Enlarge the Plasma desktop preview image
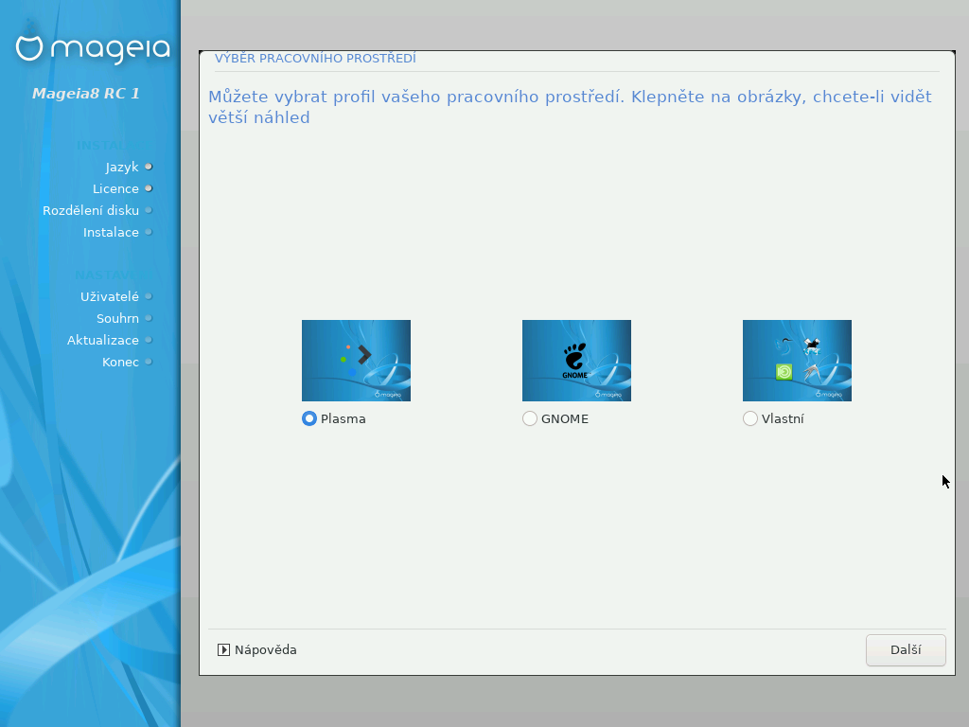The image size is (969, 727). (x=356, y=361)
